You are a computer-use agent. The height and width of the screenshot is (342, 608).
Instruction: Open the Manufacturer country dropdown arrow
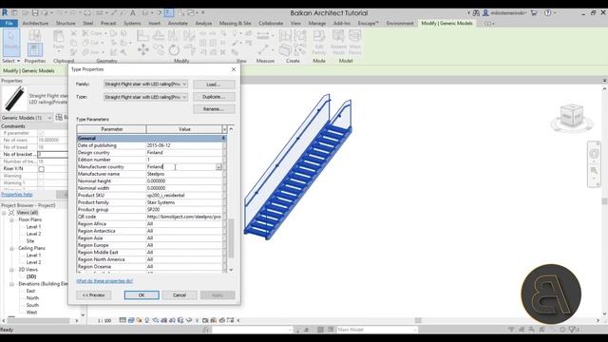point(218,167)
